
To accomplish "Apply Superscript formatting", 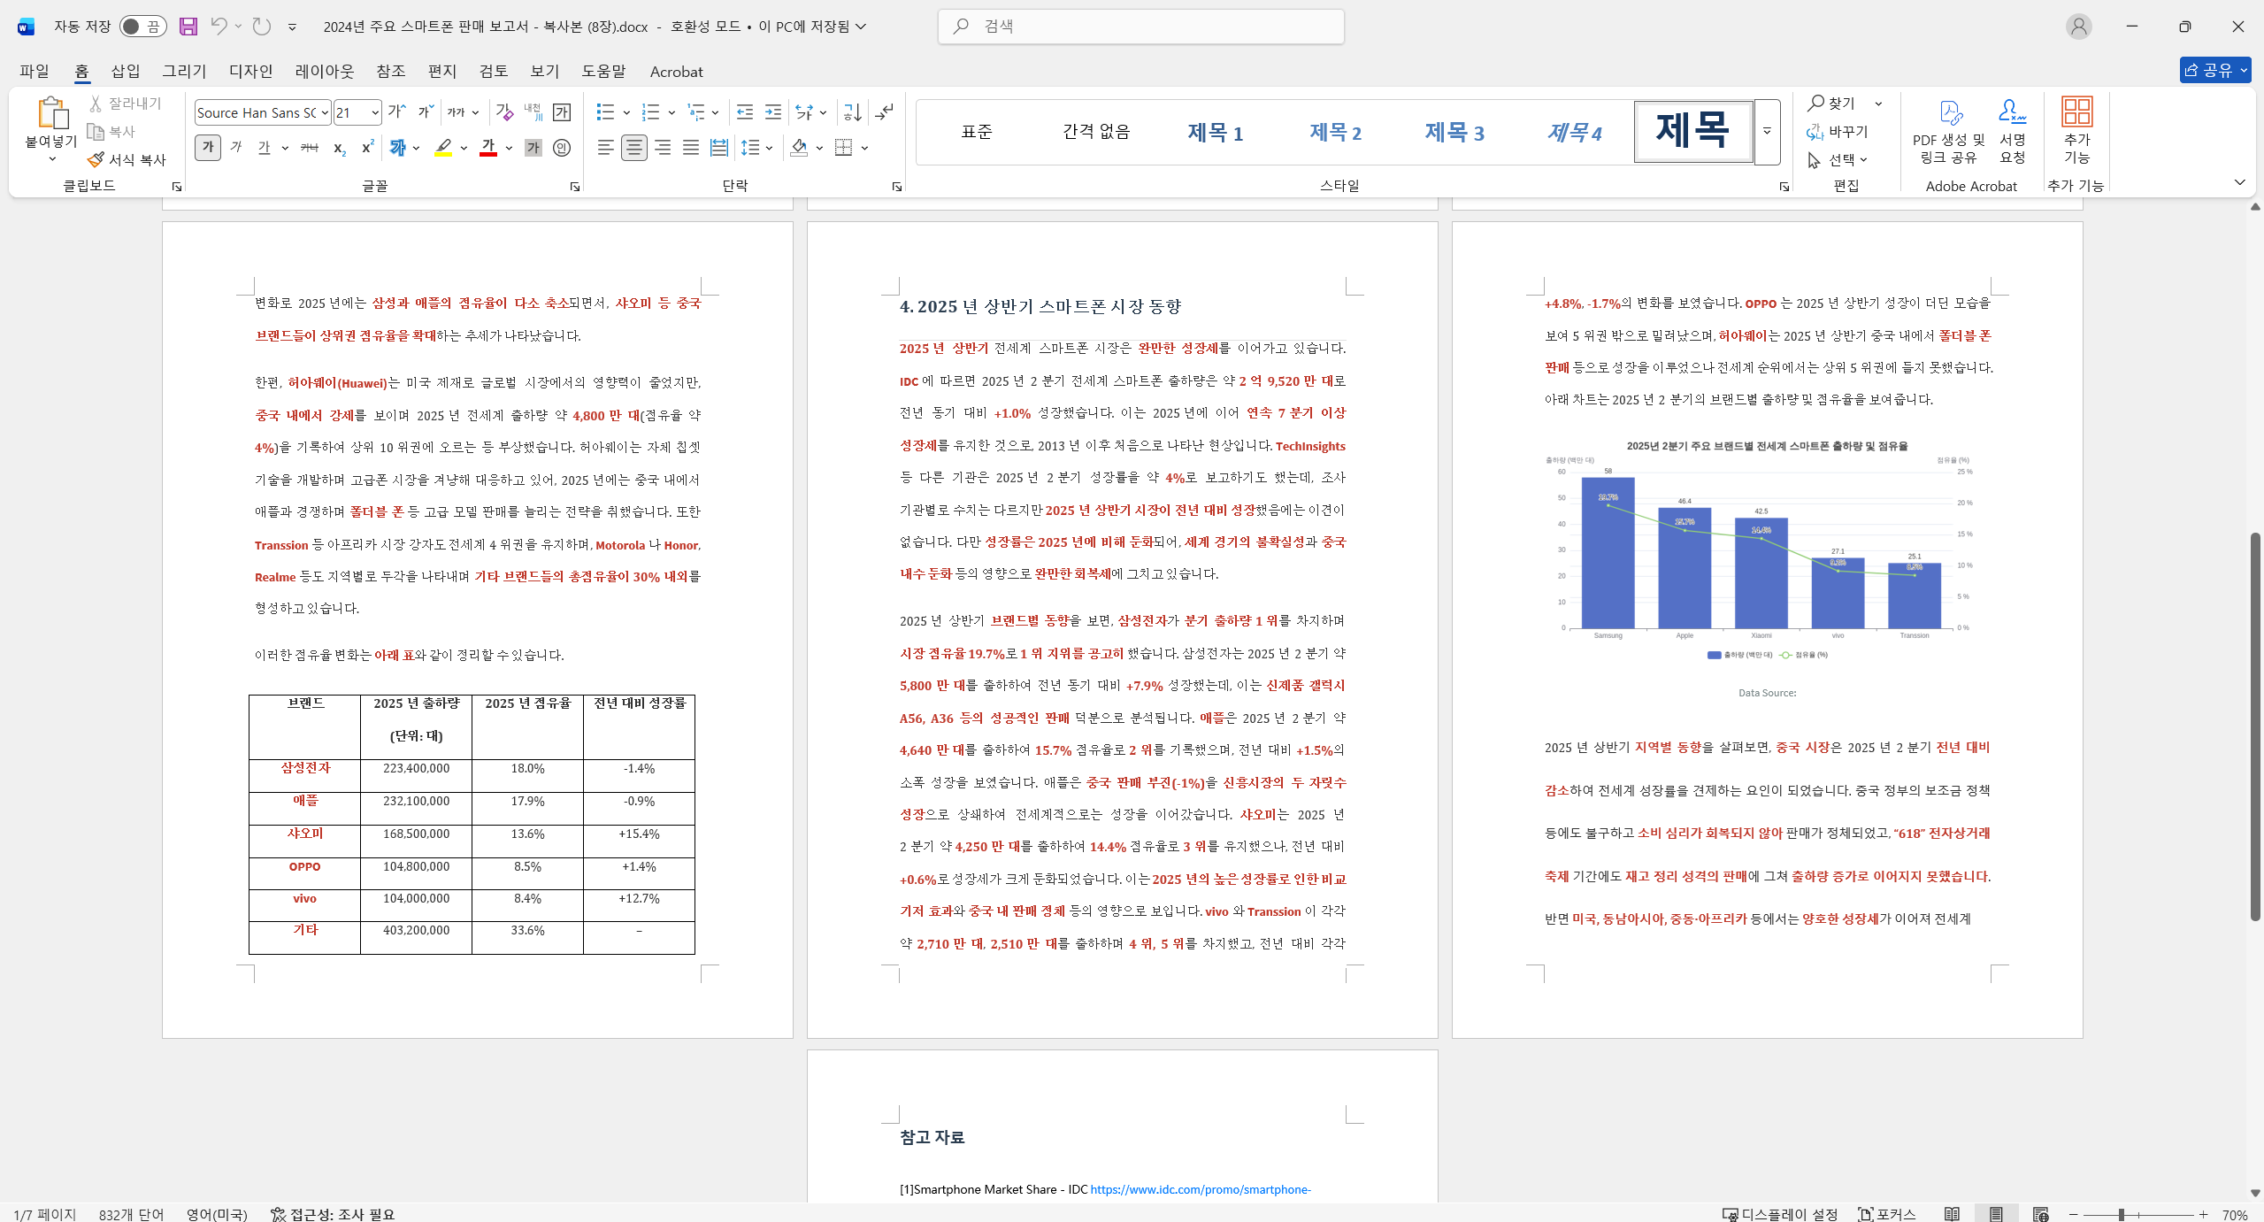I will point(367,148).
